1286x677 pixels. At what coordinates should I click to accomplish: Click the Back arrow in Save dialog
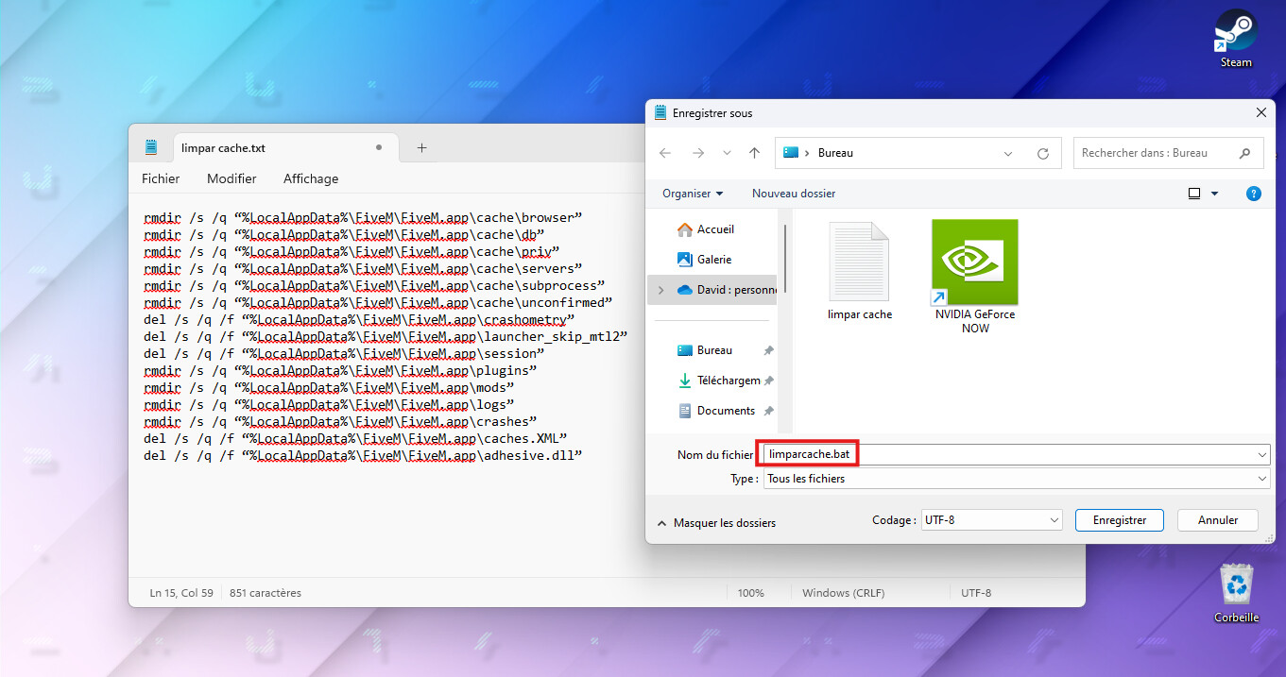tap(665, 153)
